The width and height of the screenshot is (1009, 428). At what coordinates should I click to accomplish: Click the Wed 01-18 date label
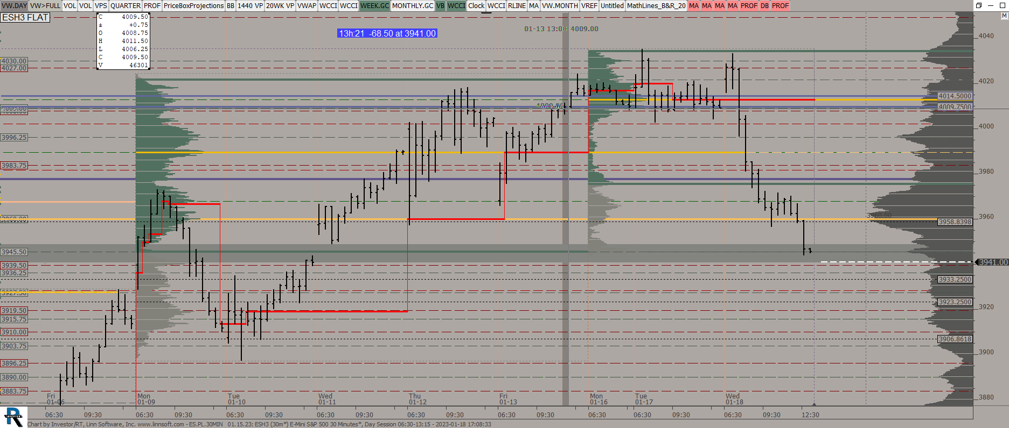point(734,399)
